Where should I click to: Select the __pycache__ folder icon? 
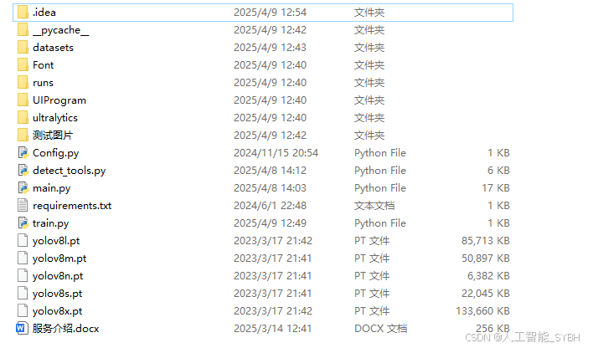(22, 30)
